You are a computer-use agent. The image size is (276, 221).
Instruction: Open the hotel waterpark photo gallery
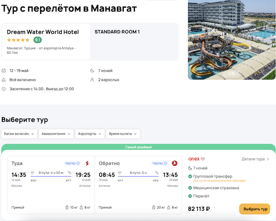(x=232, y=40)
